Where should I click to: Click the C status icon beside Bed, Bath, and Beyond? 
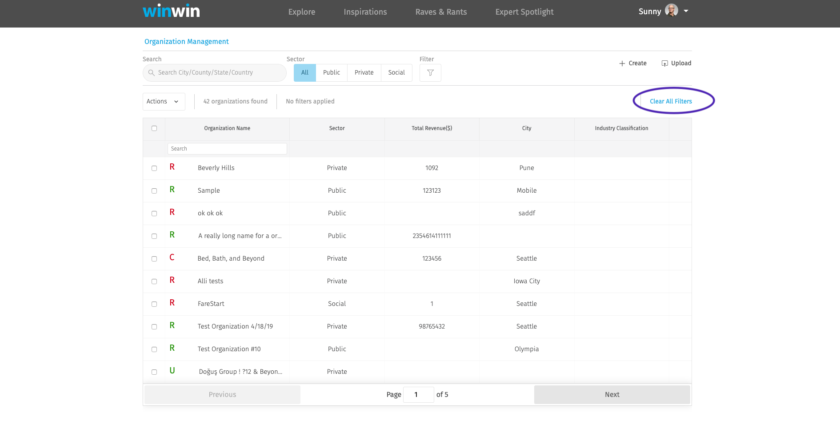(172, 258)
